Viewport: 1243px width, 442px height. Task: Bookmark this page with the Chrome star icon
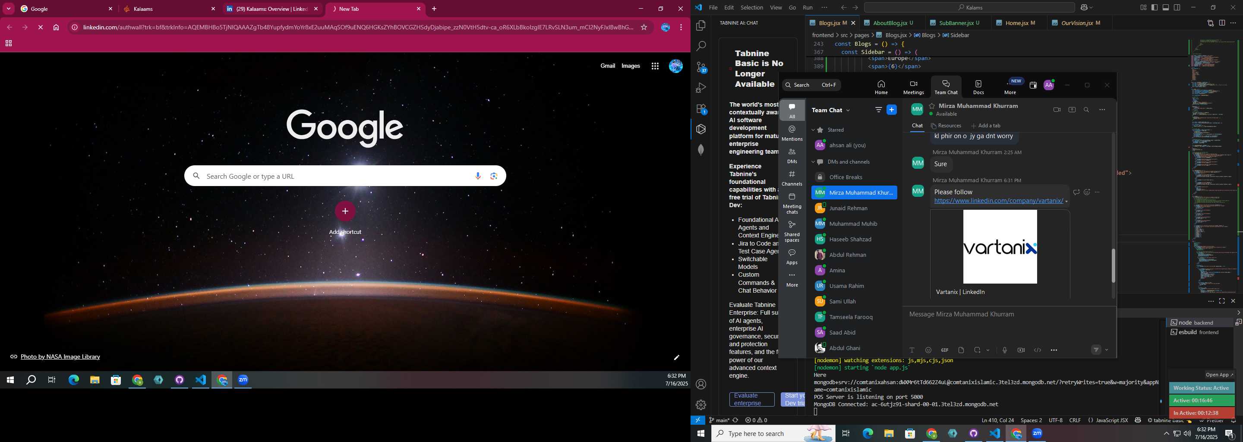pos(644,28)
